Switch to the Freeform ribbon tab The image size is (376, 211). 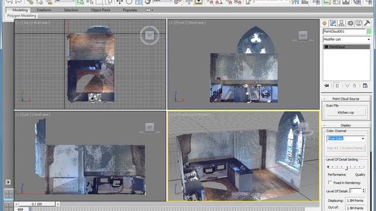tap(44, 10)
